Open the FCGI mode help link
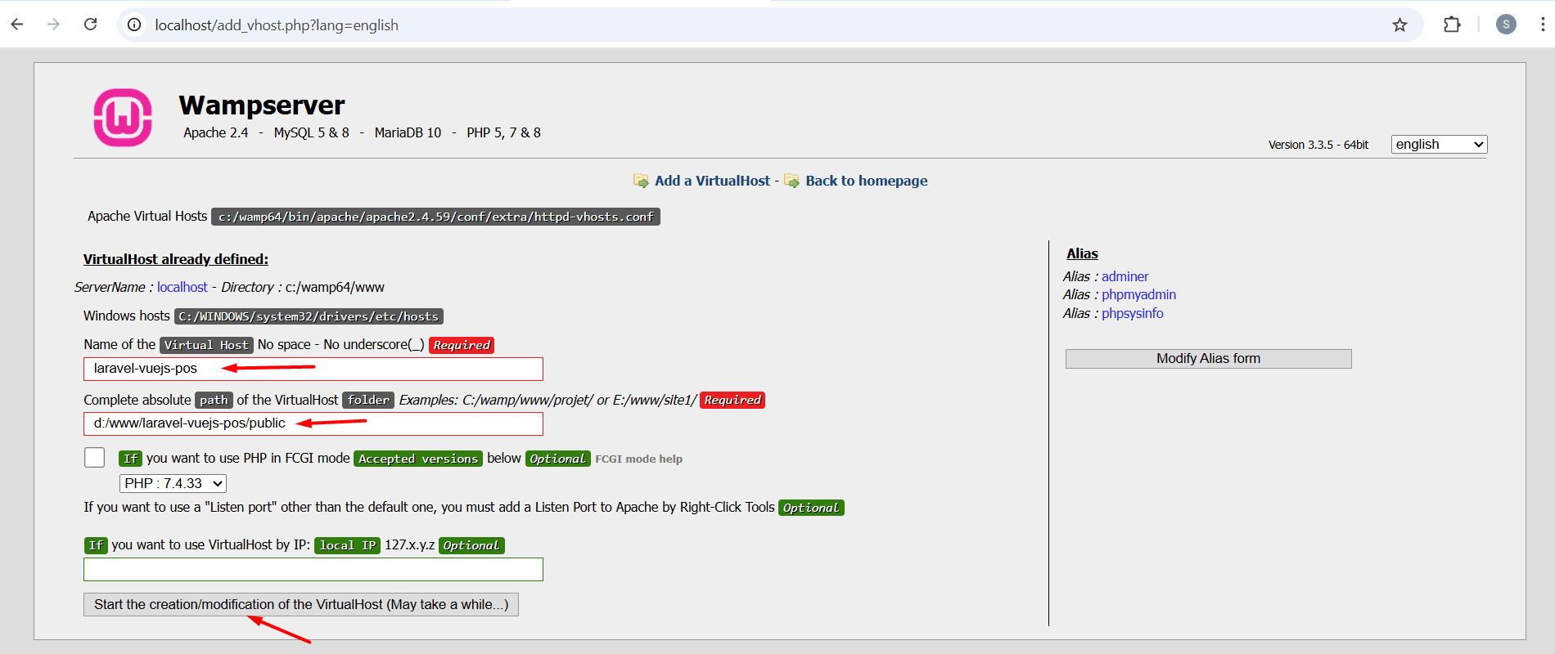Image resolution: width=1555 pixels, height=654 pixels. (638, 459)
